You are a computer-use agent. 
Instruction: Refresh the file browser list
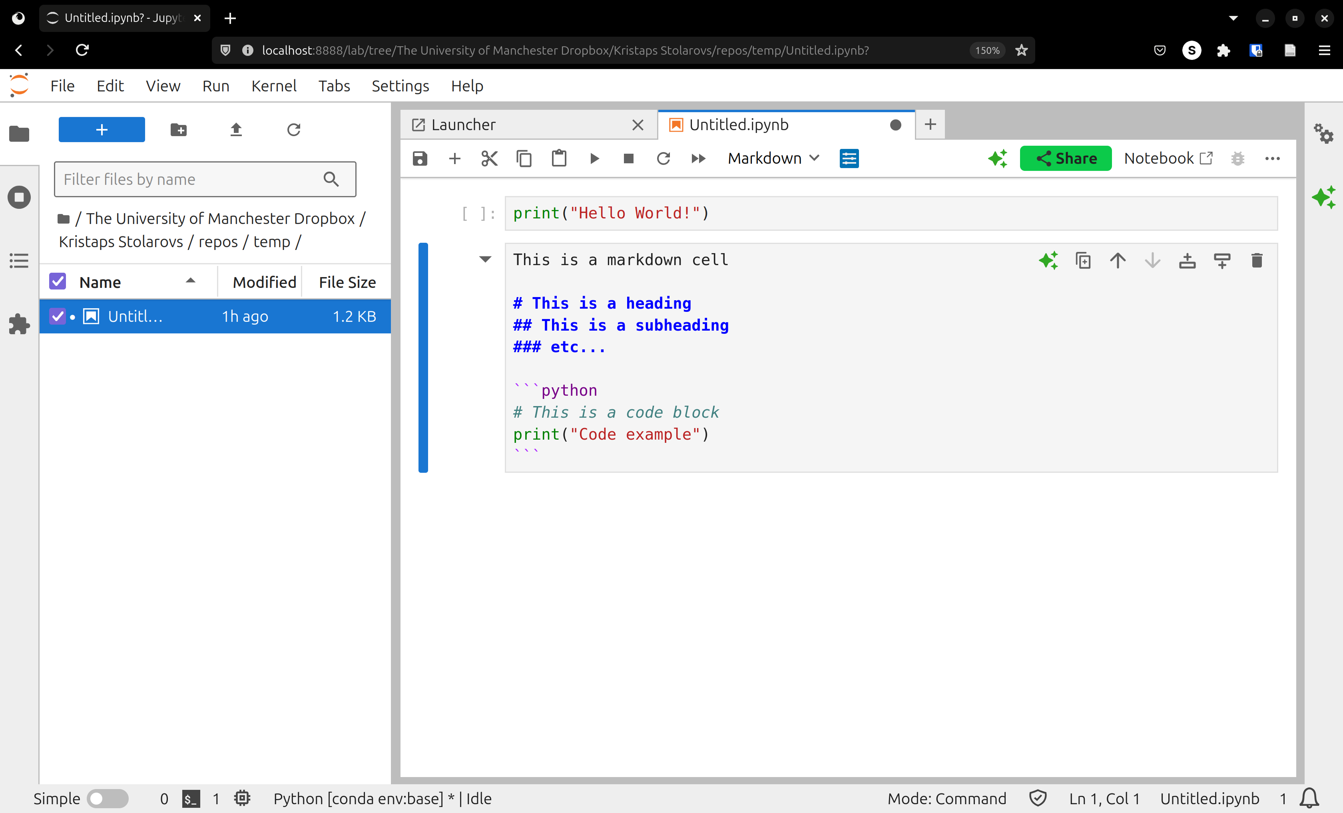pyautogui.click(x=294, y=130)
